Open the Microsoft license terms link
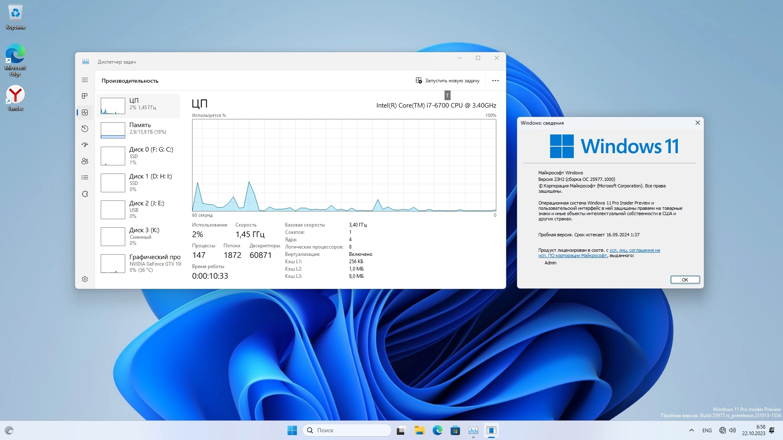The width and height of the screenshot is (783, 440). point(634,251)
